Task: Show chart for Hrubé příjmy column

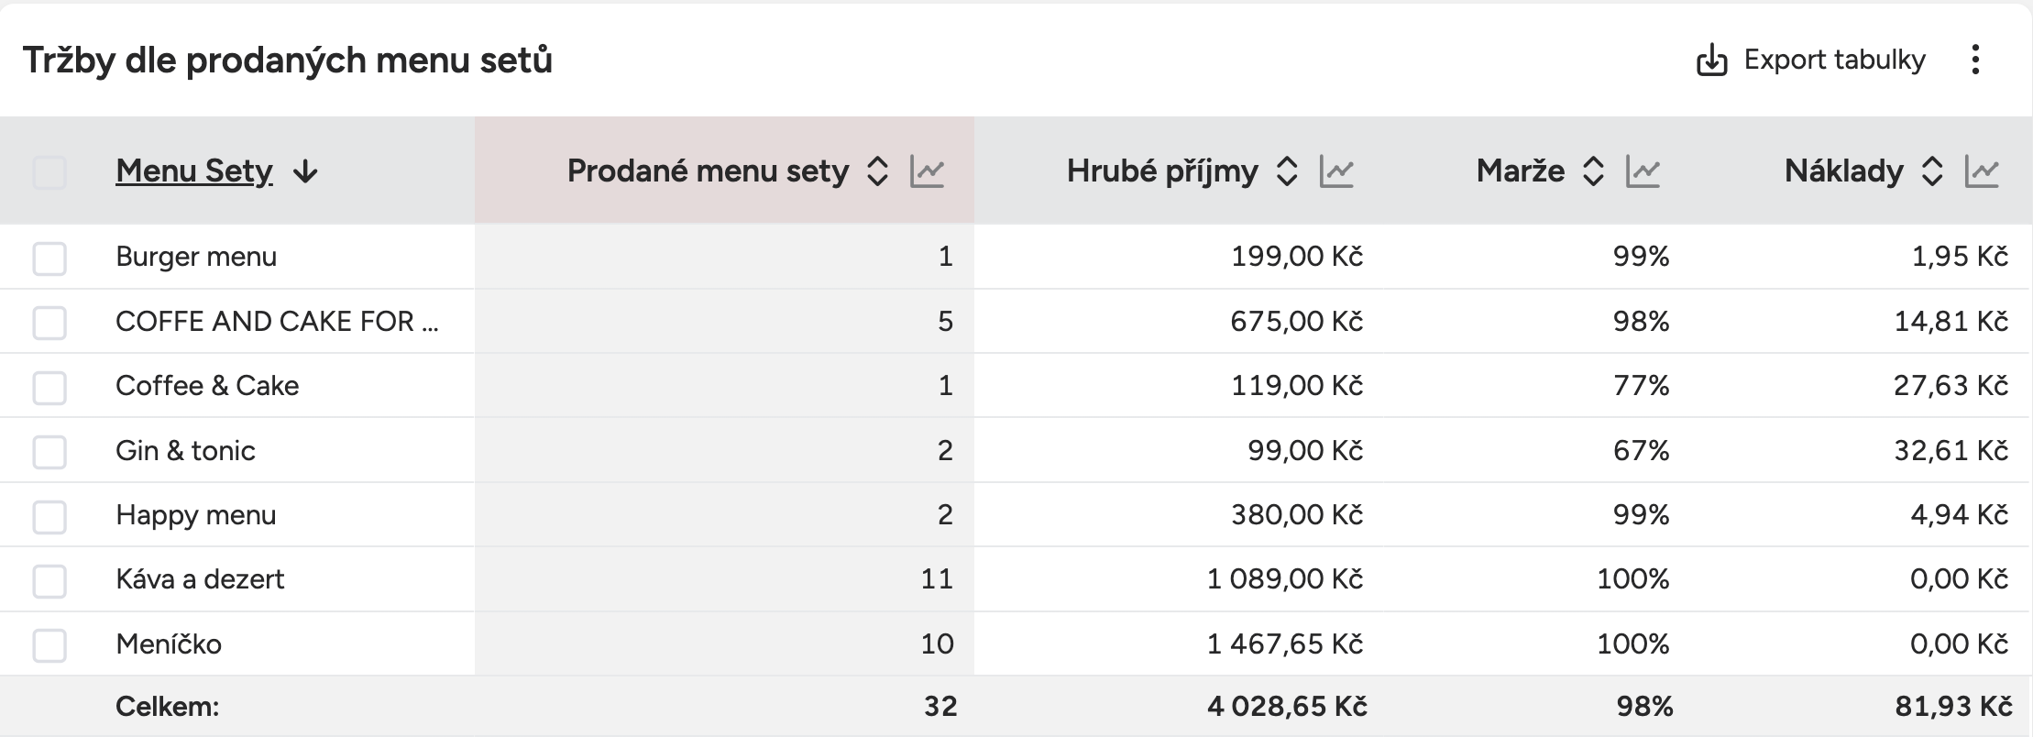Action: coord(1336,171)
